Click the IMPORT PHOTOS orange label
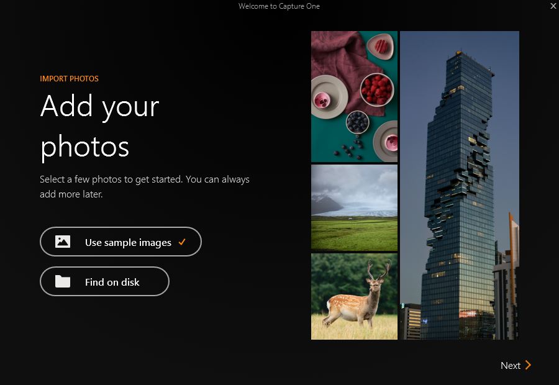Image resolution: width=559 pixels, height=385 pixels. (69, 79)
